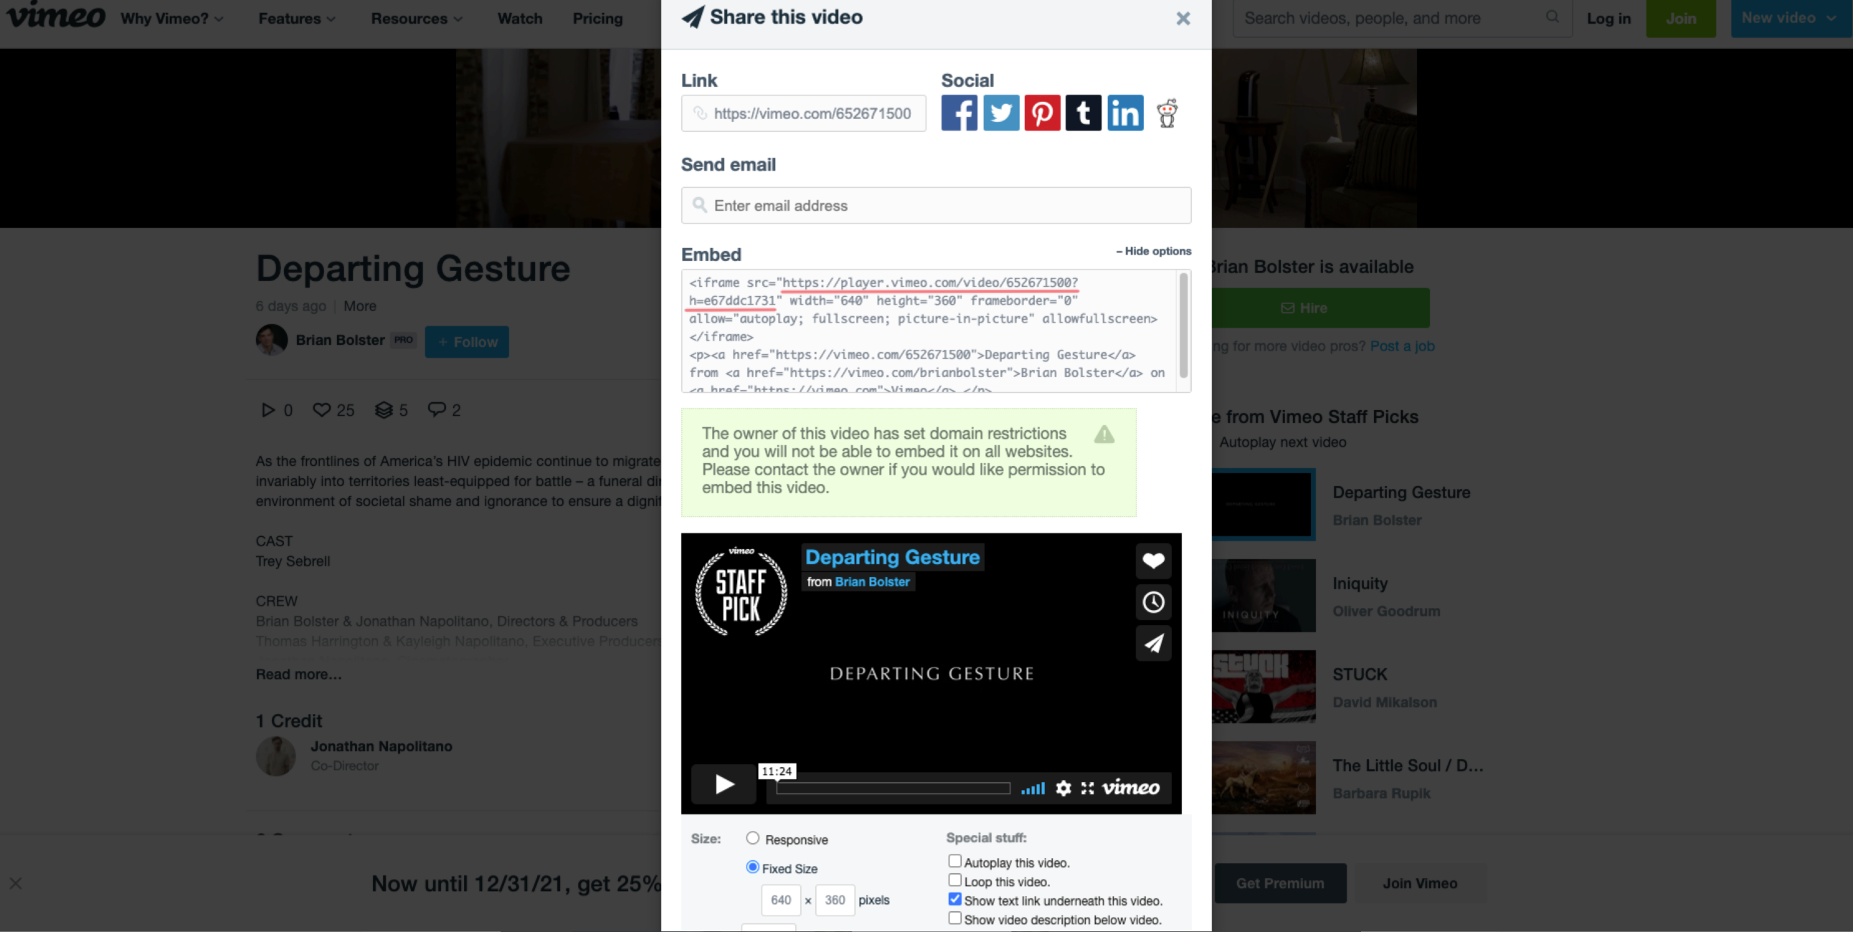Check Loop this video option

(954, 880)
